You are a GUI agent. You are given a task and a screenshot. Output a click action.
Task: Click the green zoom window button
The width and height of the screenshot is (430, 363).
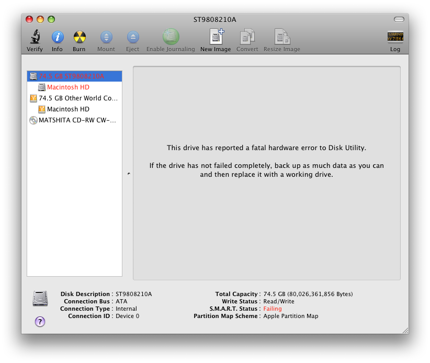coord(51,19)
